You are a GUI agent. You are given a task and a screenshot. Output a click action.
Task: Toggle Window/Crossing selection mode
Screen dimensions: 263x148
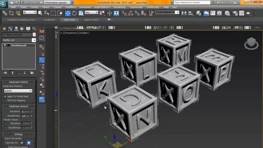(60, 13)
